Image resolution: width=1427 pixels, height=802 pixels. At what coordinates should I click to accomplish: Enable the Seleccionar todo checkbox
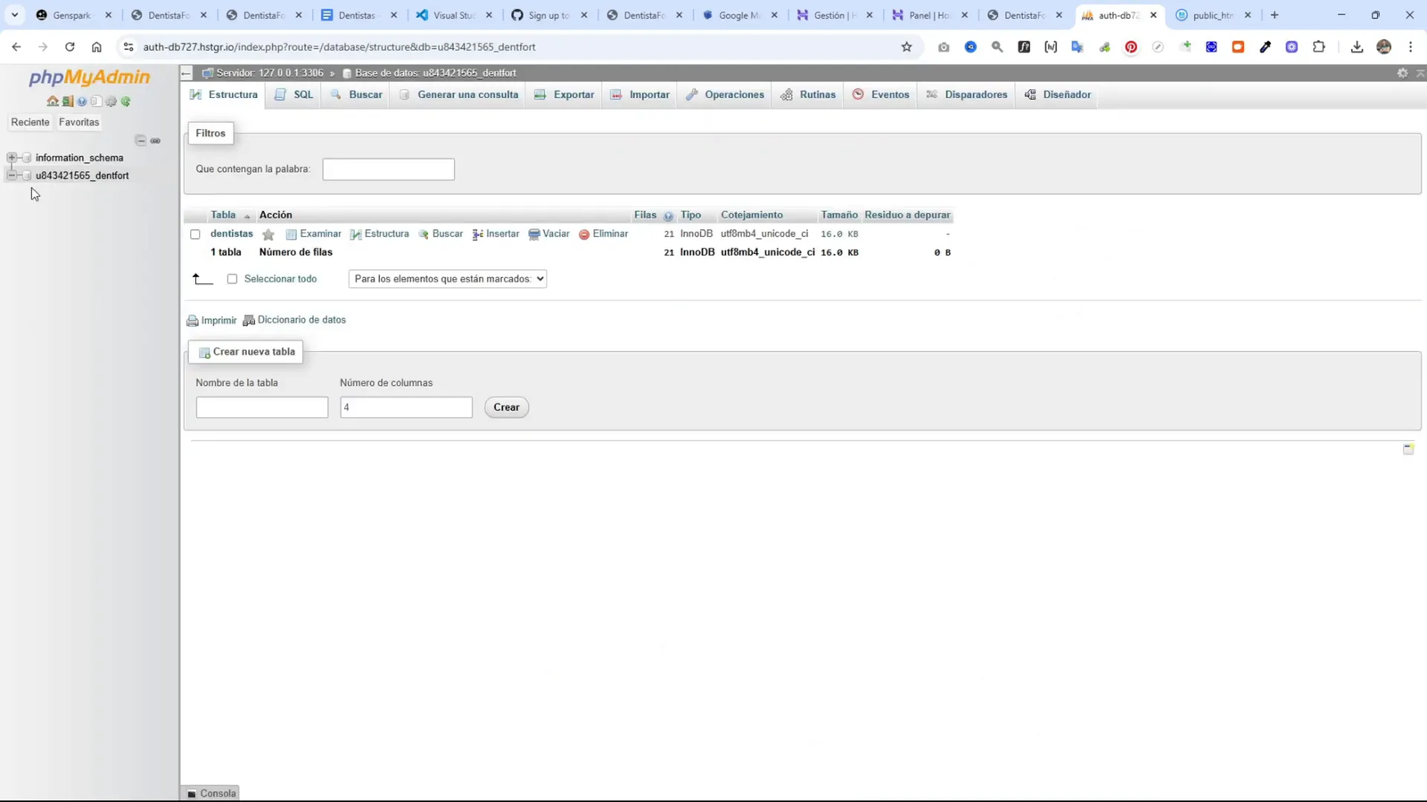(x=232, y=279)
